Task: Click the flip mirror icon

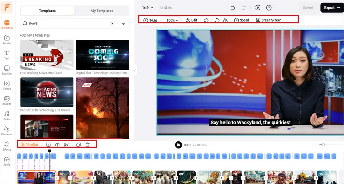Action: [x=226, y=20]
